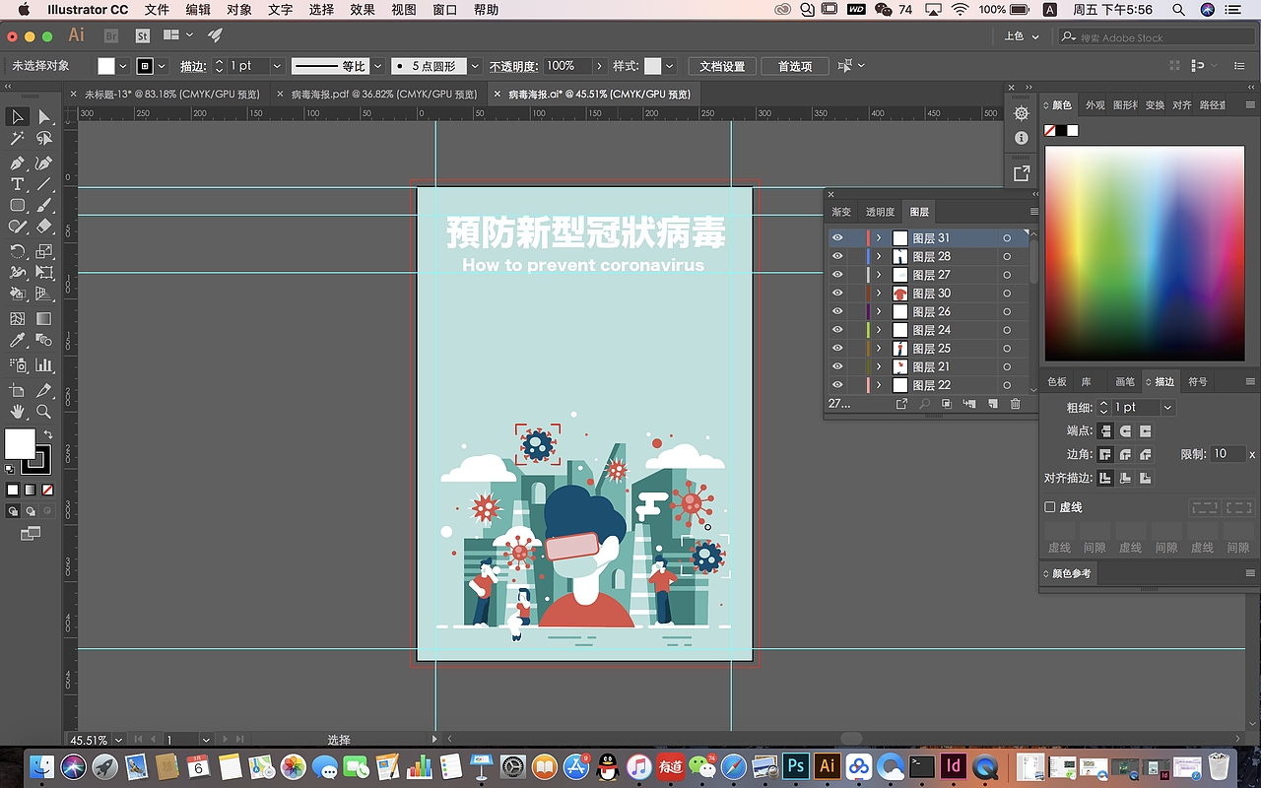
Task: Open the 上色 workspace switcher dropdown
Action: click(1022, 36)
